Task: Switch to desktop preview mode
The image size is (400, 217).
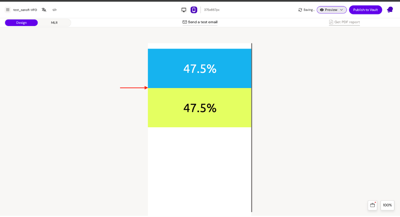Action: pyautogui.click(x=184, y=10)
